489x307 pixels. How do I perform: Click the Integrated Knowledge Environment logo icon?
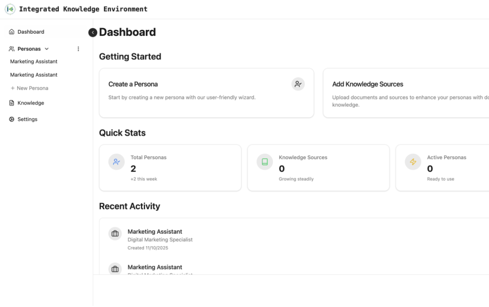click(x=10, y=9)
